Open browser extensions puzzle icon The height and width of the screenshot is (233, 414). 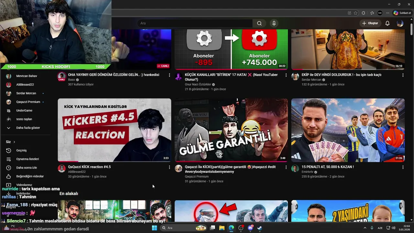coord(364,13)
